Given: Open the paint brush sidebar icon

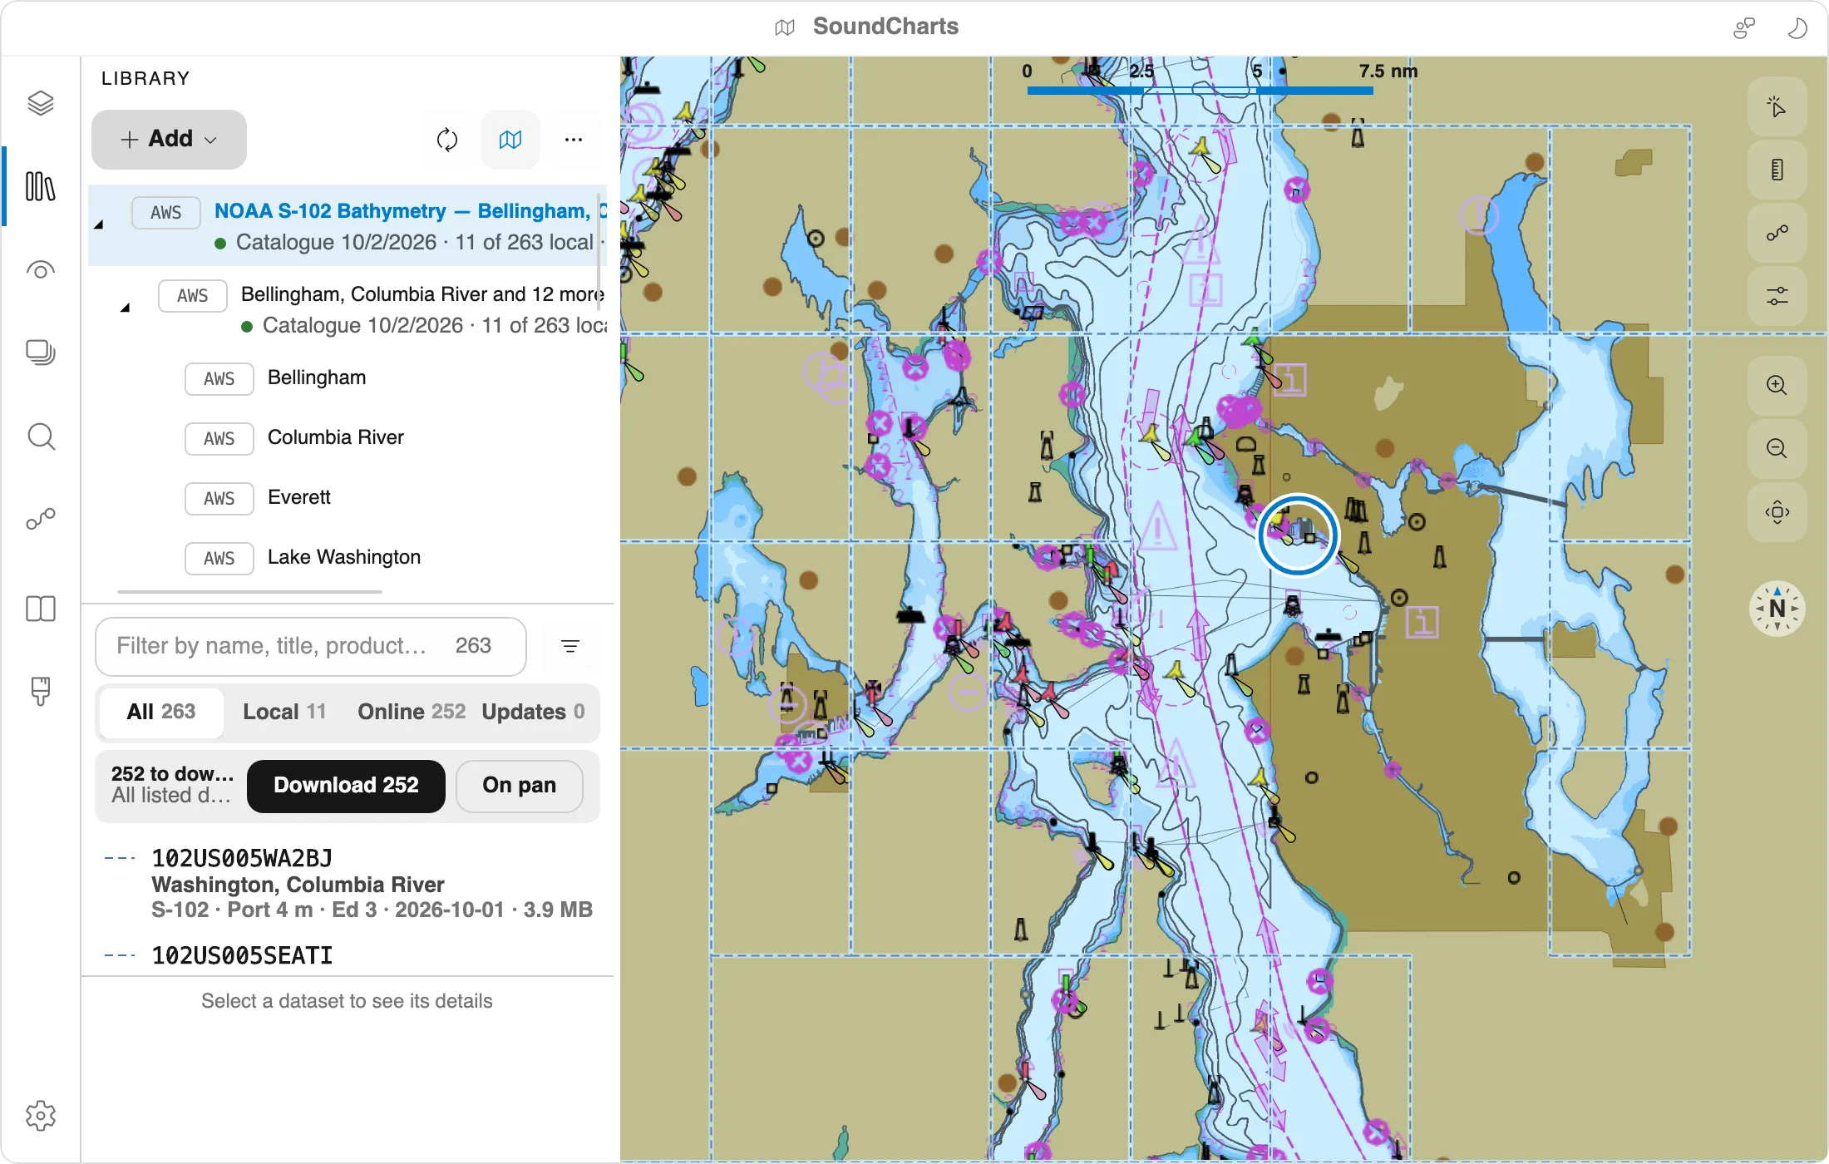Looking at the screenshot, I should (40, 691).
